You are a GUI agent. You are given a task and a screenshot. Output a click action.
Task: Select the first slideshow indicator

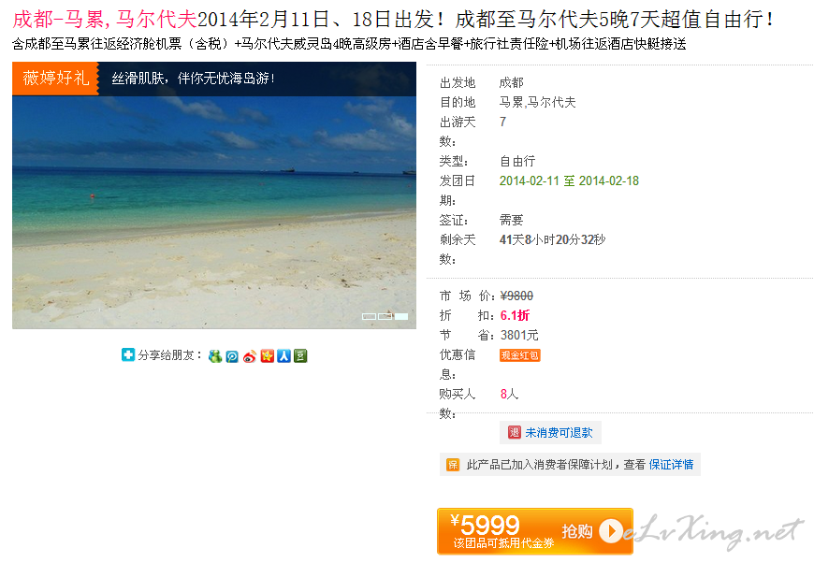(369, 316)
